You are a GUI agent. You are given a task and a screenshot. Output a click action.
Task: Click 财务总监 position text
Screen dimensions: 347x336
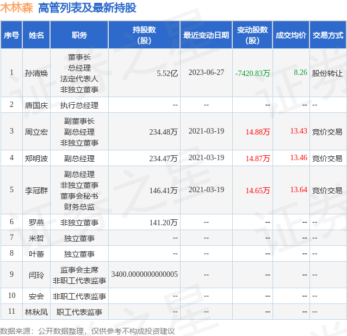point(79,207)
